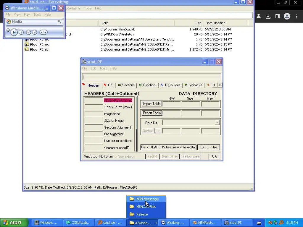The image size is (303, 227).
Task: Open browser profile avatar icon
Action: pos(287,17)
